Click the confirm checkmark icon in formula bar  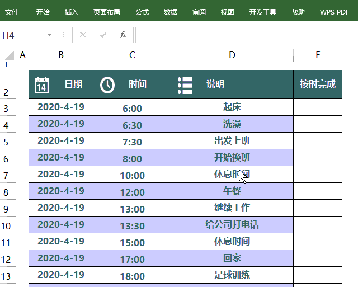point(103,35)
